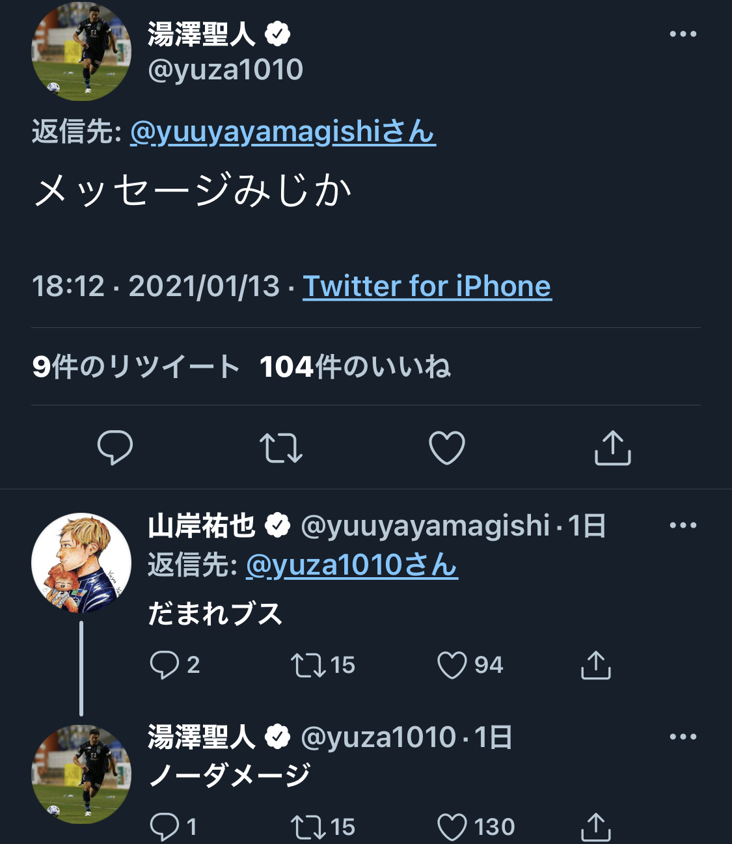The height and width of the screenshot is (844, 732).
Task: Tap the 'Twitter for iPhone' source link
Action: (x=427, y=286)
